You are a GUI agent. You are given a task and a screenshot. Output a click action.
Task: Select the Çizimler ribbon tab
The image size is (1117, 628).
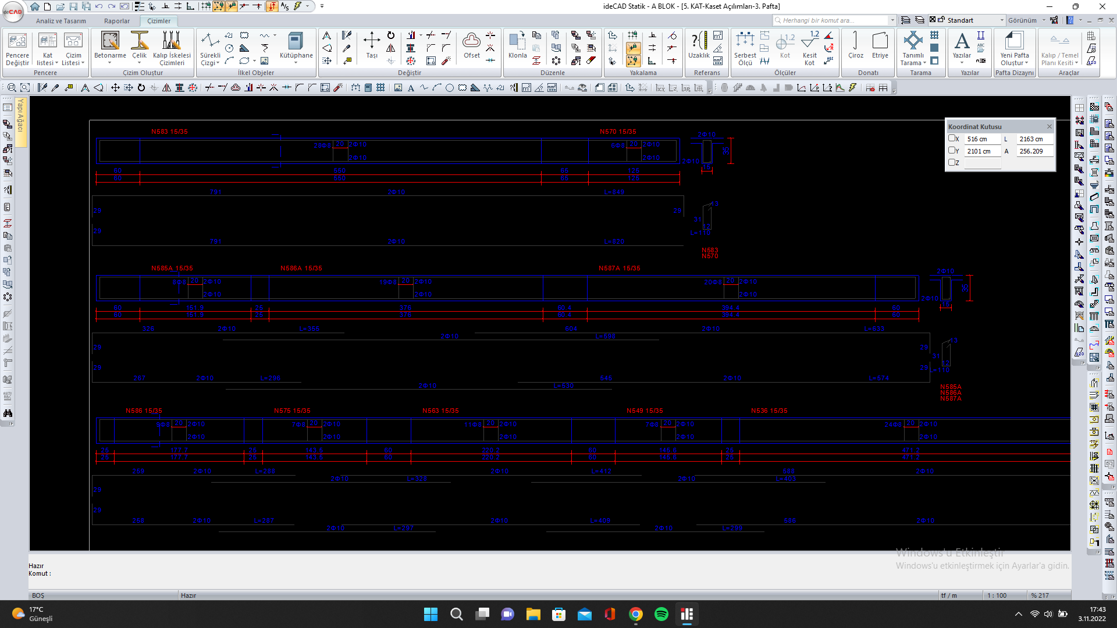[x=159, y=21]
